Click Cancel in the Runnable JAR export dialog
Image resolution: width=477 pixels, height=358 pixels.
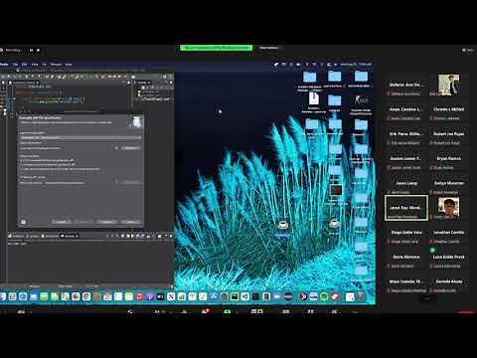(x=106, y=222)
